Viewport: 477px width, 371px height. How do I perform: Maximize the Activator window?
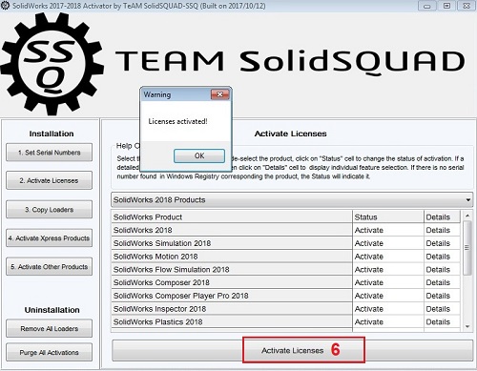click(x=446, y=6)
